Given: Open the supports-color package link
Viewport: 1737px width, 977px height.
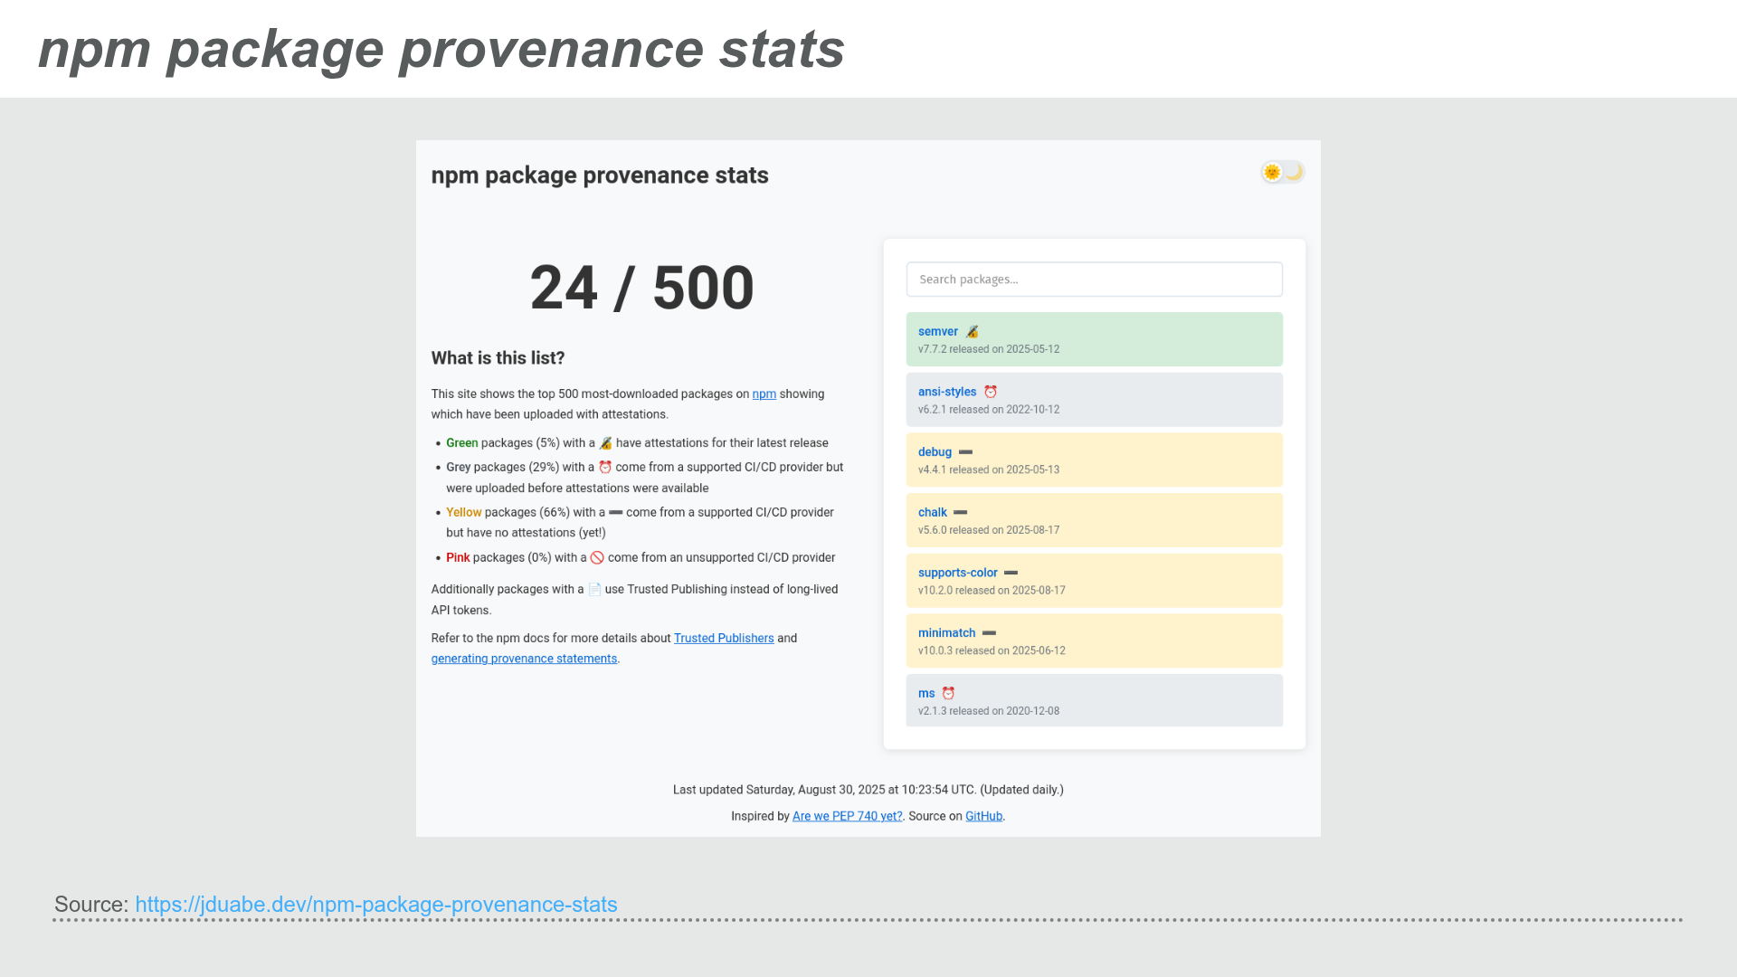Looking at the screenshot, I should pos(957,573).
